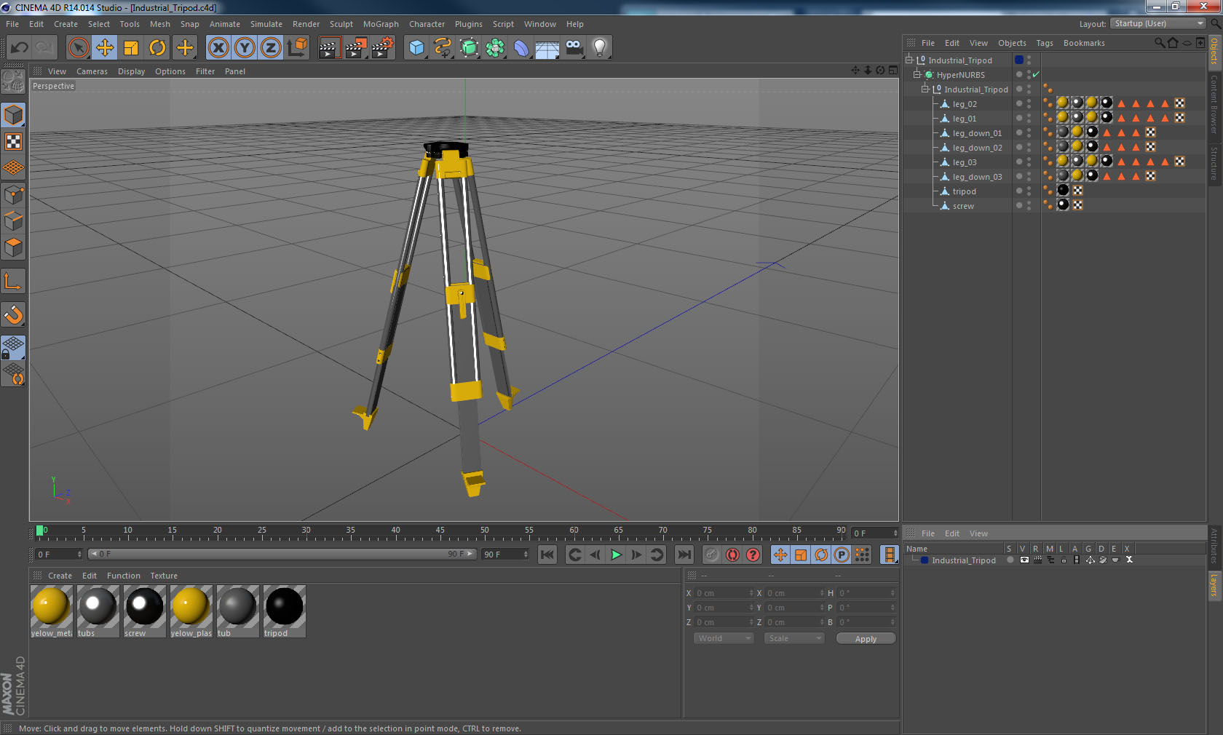
Task: Toggle autokeying button
Action: coord(732,555)
